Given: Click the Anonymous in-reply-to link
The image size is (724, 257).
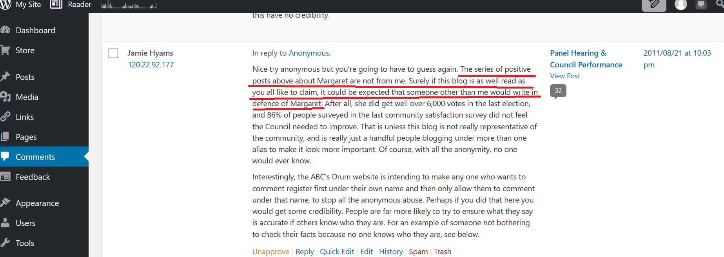Looking at the screenshot, I should point(309,53).
